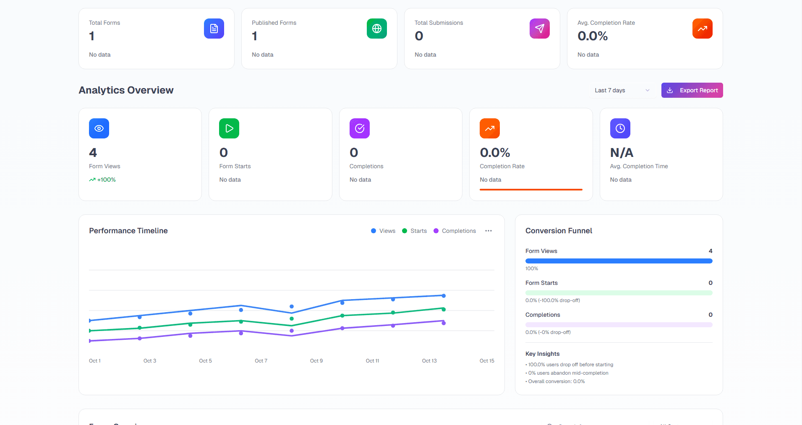This screenshot has width=802, height=425.
Task: Click the '+100%' change label
Action: [107, 180]
